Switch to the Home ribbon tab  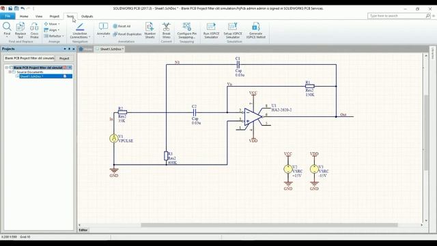(24, 16)
